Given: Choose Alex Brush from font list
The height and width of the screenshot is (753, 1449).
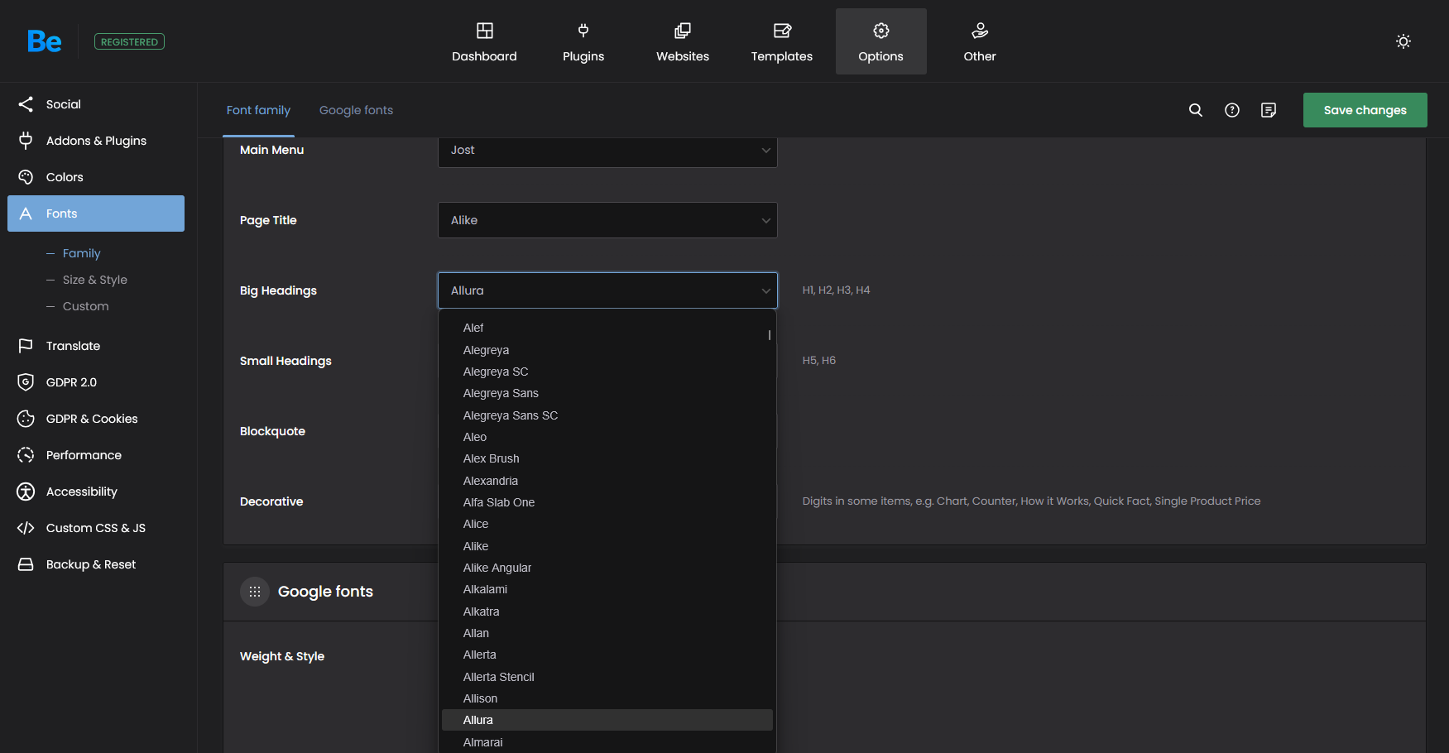Looking at the screenshot, I should (491, 458).
